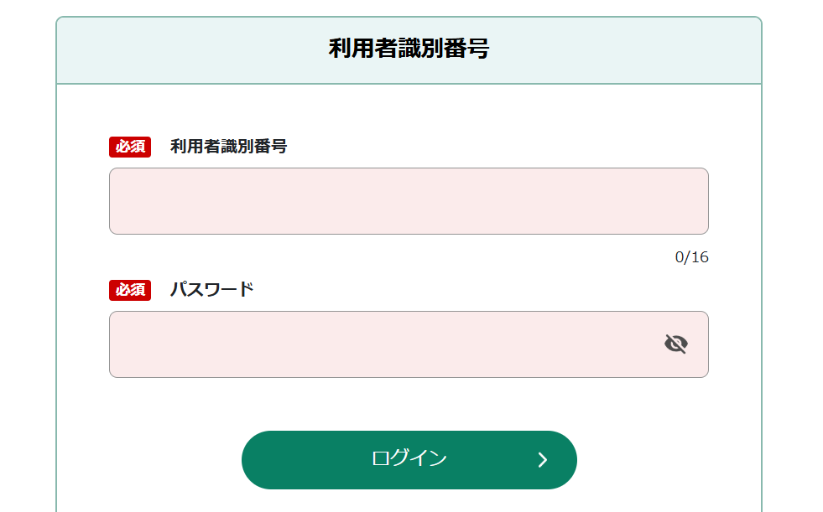
Task: Place the cursor in the password box
Action: [x=409, y=344]
